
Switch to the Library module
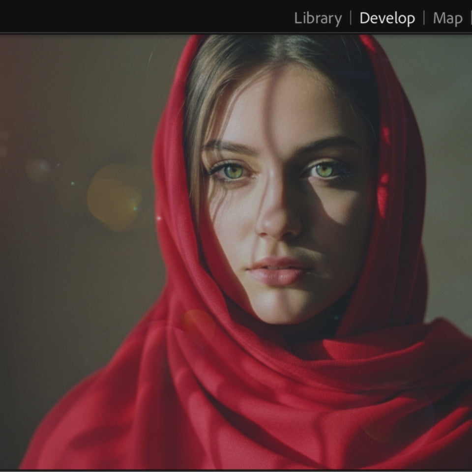pyautogui.click(x=318, y=18)
